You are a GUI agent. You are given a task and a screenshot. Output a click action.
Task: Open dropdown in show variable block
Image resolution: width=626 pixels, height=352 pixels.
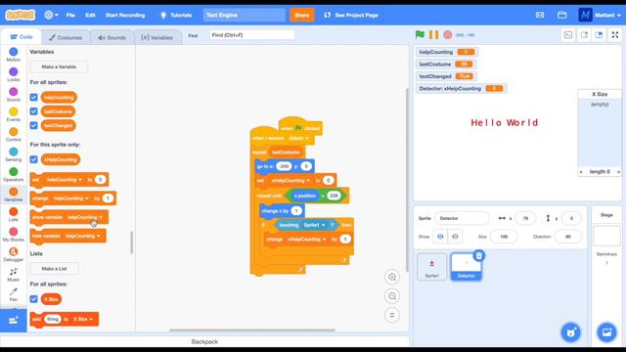pyautogui.click(x=101, y=217)
